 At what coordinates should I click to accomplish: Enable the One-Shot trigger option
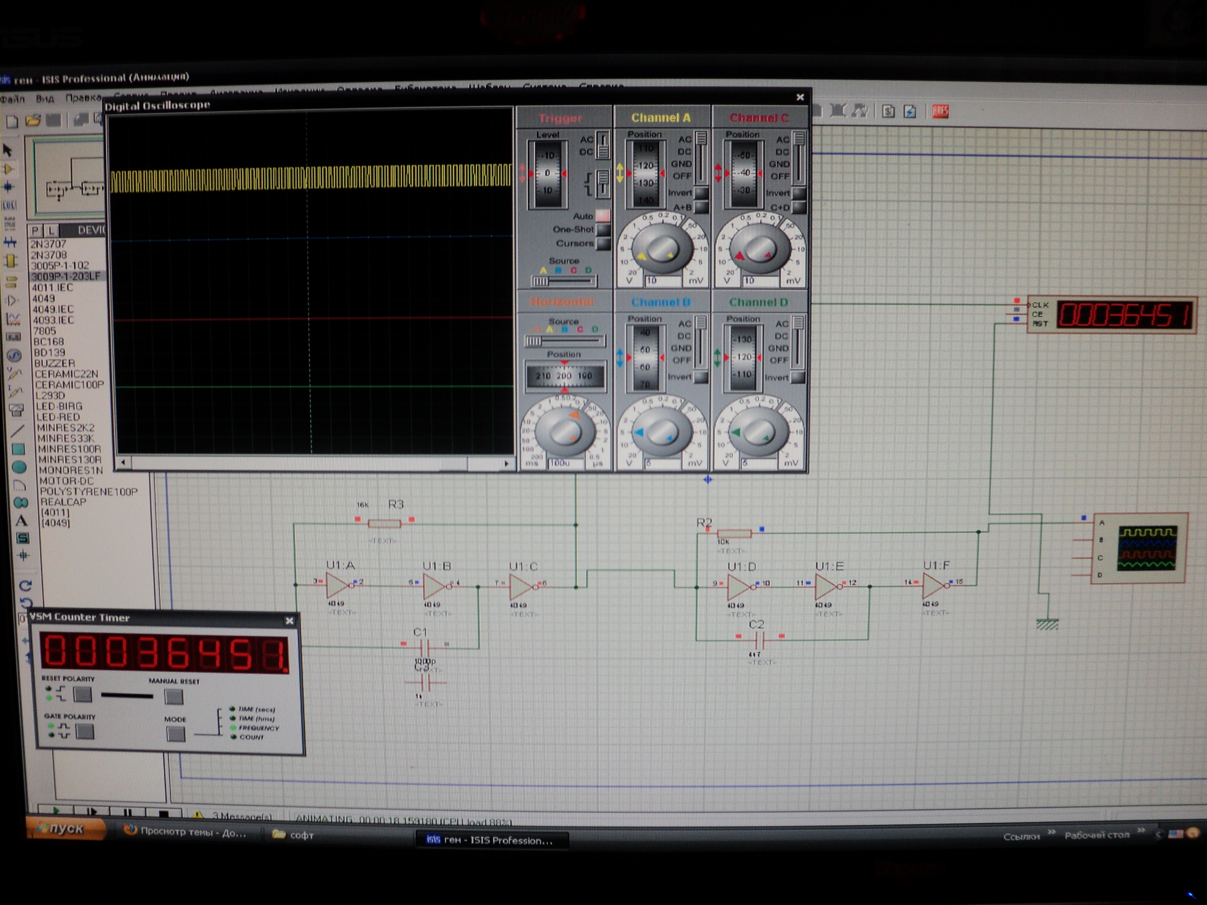603,230
